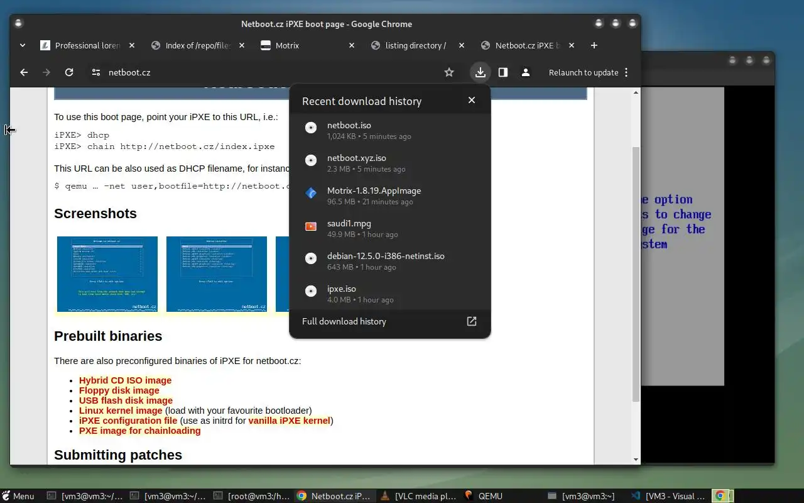Open the Chrome three-dot menu
The height and width of the screenshot is (503, 804).
pyautogui.click(x=626, y=72)
